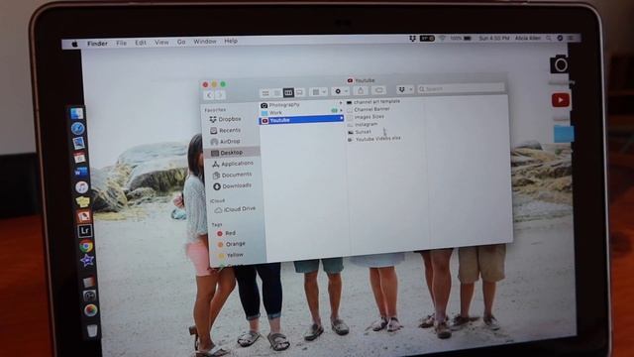
Task: Open iCloud Drive in Finder sidebar
Action: 236,209
